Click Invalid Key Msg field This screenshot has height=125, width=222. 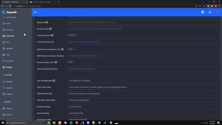[142, 107]
